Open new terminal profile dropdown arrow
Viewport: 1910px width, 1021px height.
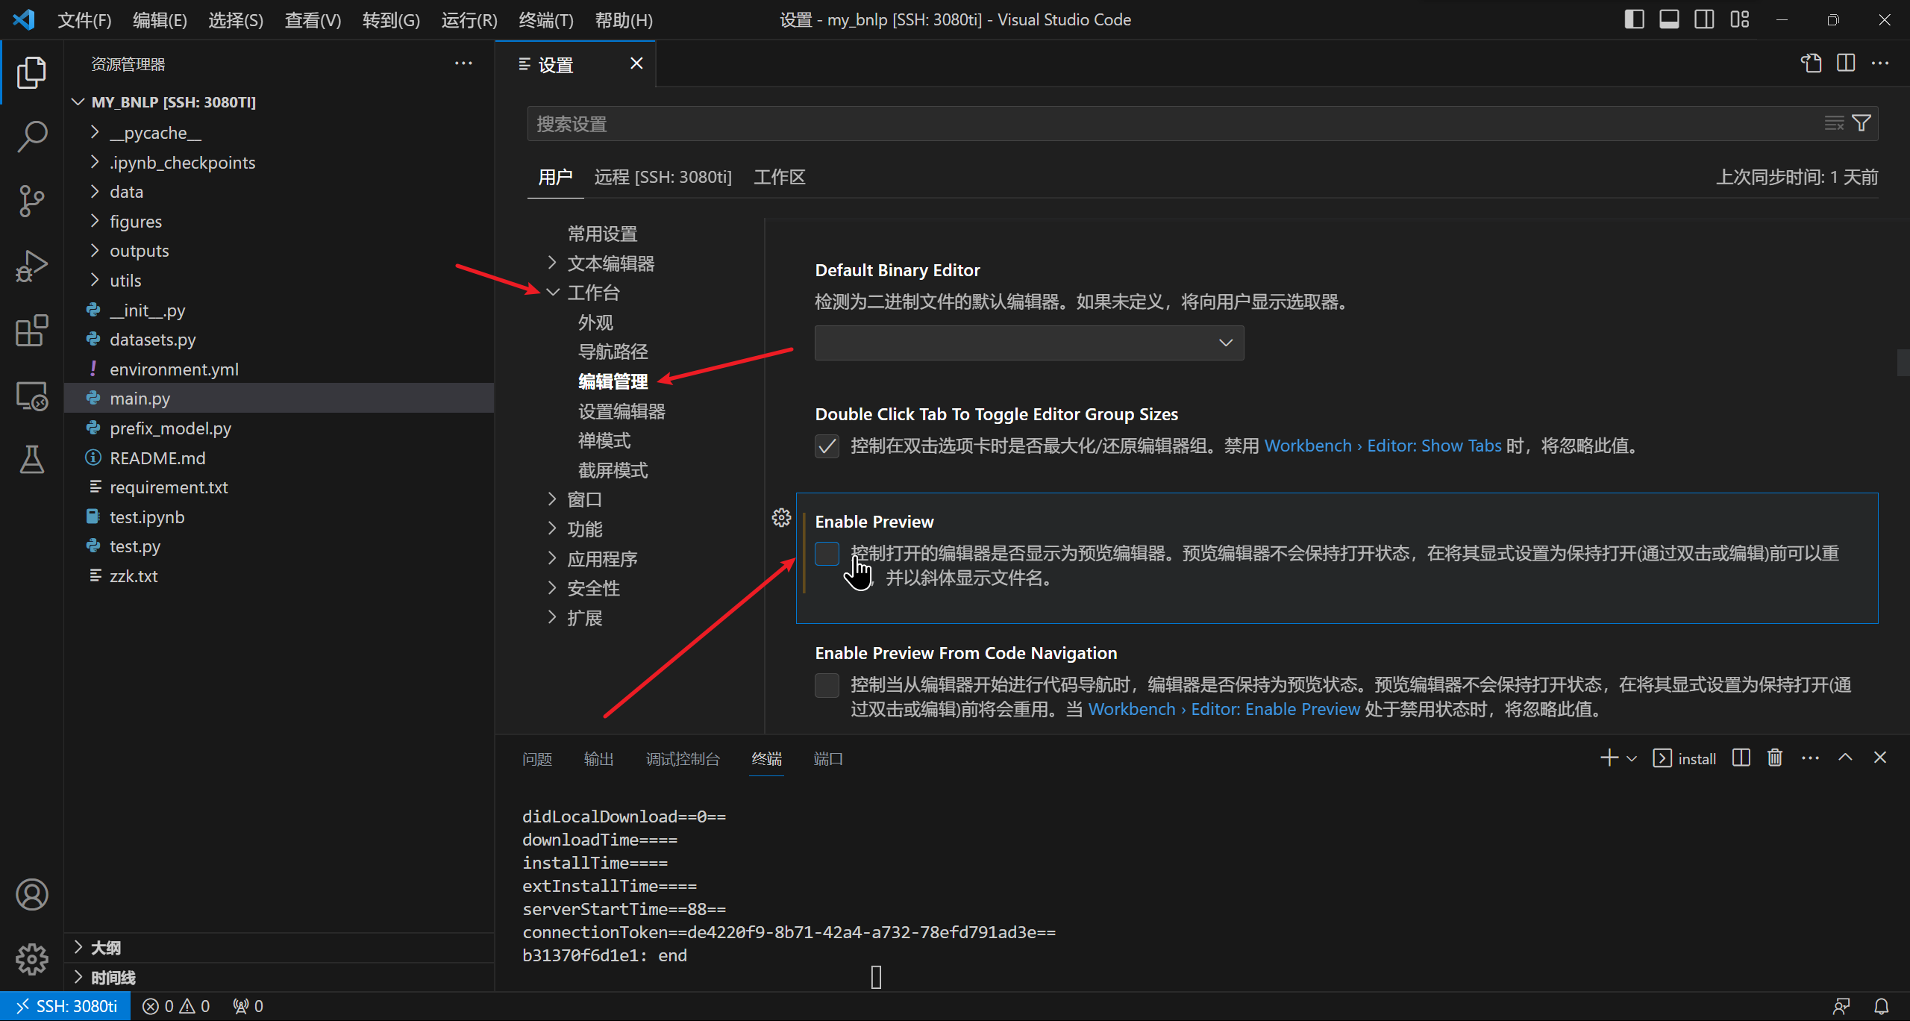click(x=1631, y=758)
